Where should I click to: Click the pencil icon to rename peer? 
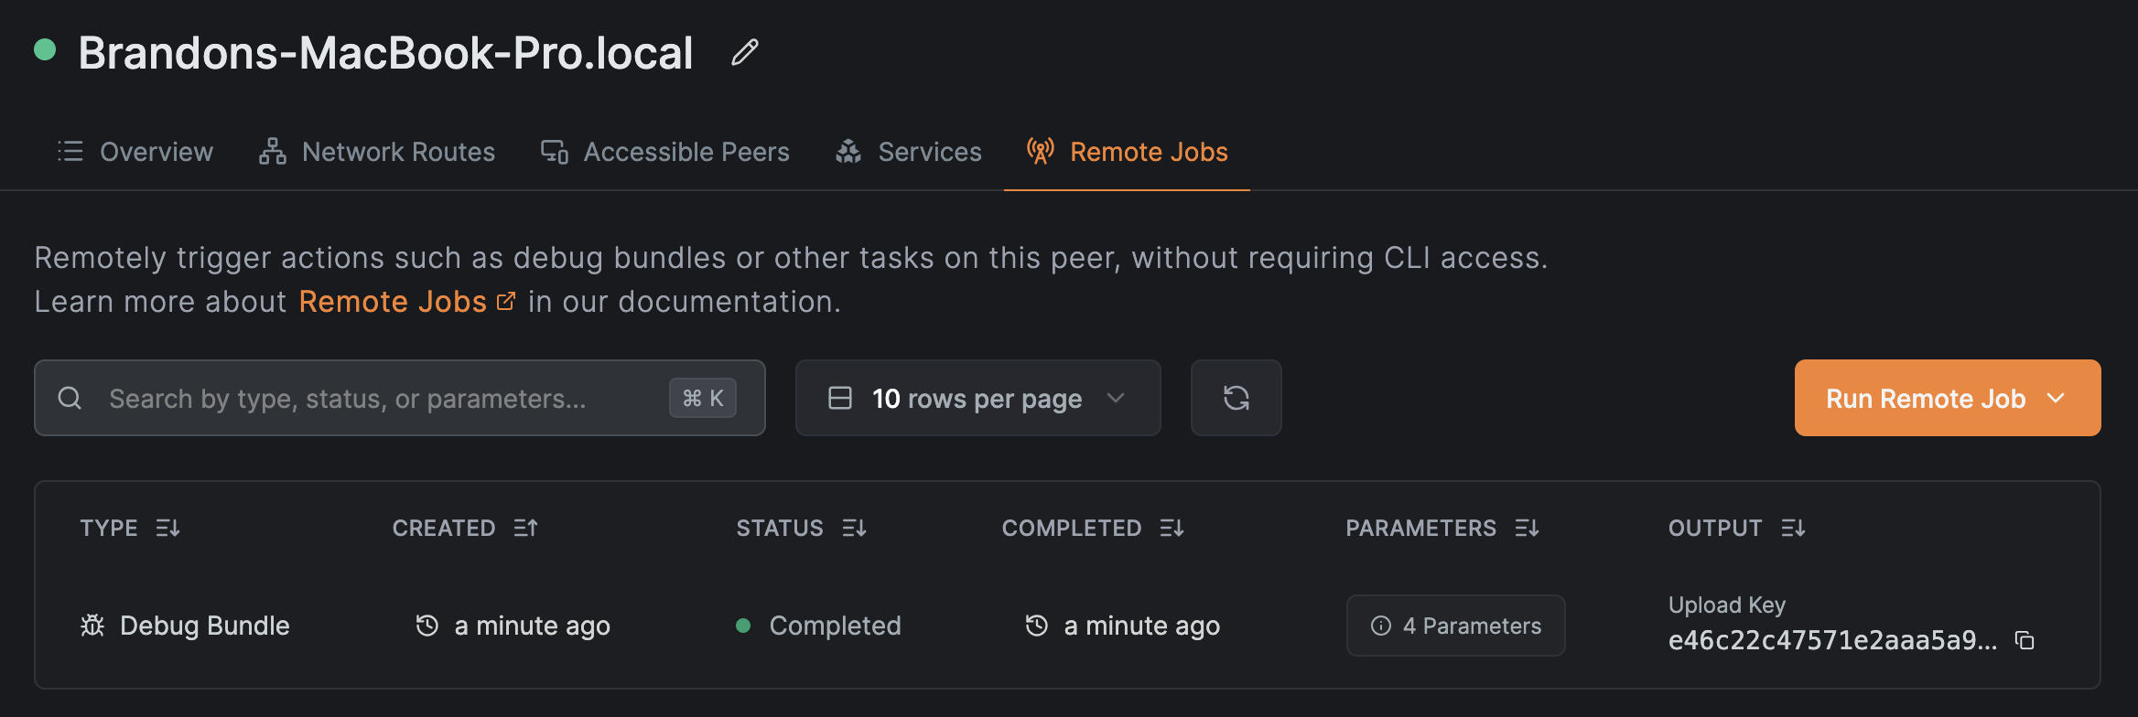click(745, 53)
